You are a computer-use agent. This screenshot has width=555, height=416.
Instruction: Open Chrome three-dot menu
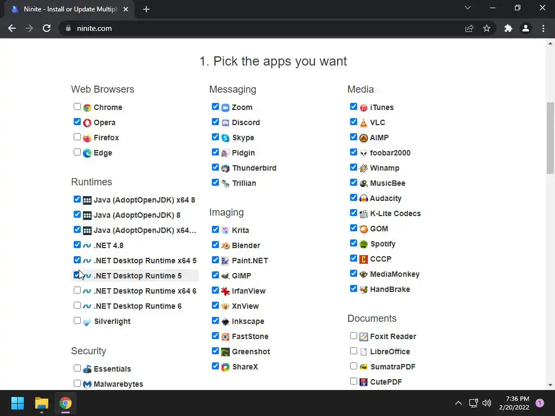coord(543,28)
